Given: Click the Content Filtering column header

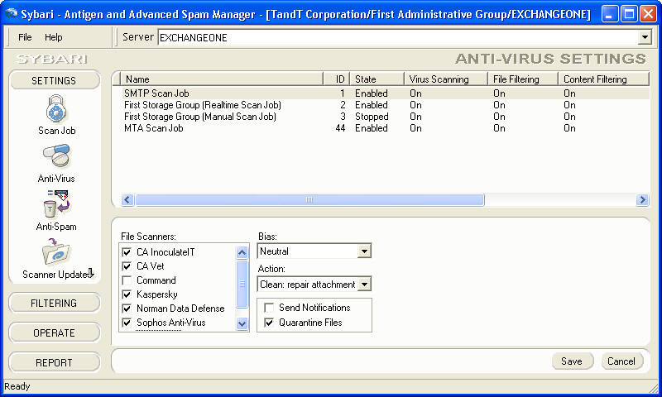Looking at the screenshot, I should 604,79.
